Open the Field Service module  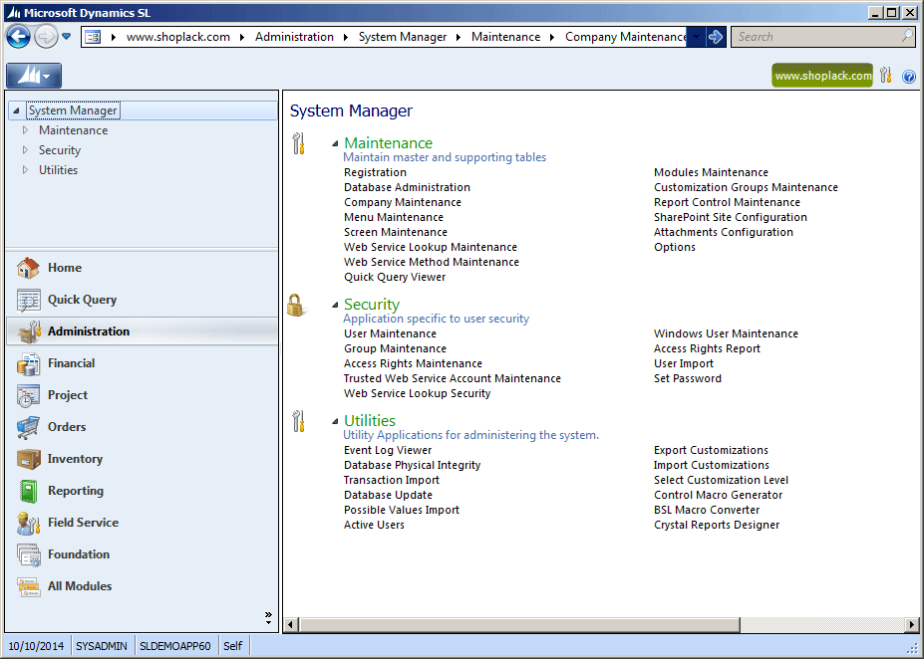click(142, 522)
